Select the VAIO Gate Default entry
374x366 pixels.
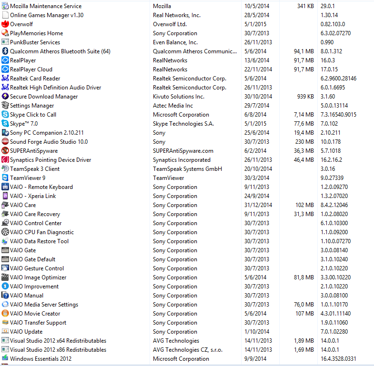click(x=33, y=259)
